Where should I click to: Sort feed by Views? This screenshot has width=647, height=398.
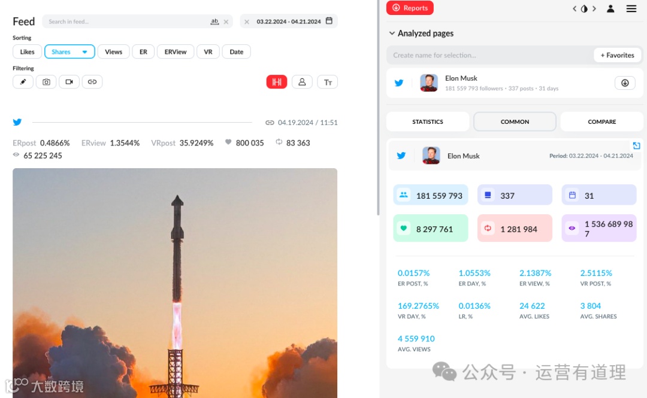113,51
